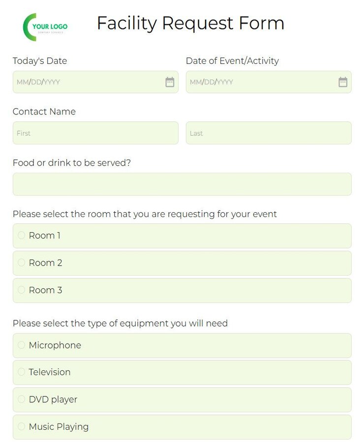The image size is (364, 442).
Task: Click the Food or drink question label
Action: pos(72,163)
